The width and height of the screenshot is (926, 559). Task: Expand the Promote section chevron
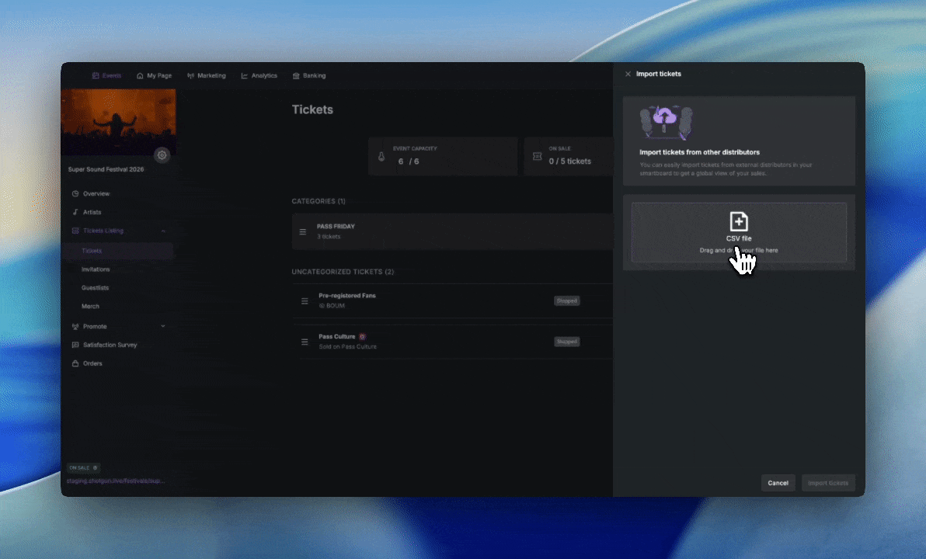pos(163,326)
